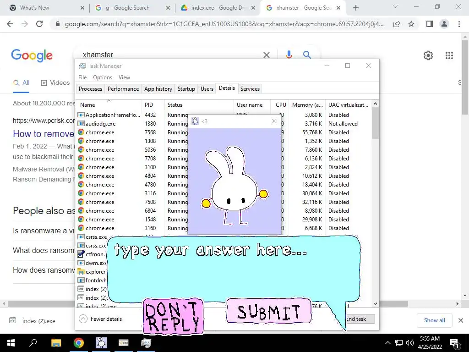Select chrome.exe with PID 3160
This screenshot has width=469, height=352.
224,228
